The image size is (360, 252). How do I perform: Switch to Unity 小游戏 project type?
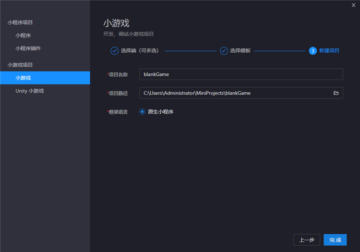click(x=29, y=91)
